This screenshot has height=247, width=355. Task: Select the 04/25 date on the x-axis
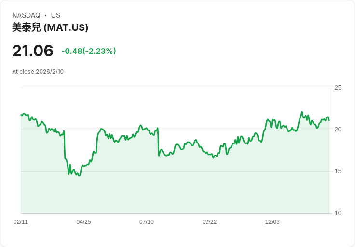pos(83,222)
